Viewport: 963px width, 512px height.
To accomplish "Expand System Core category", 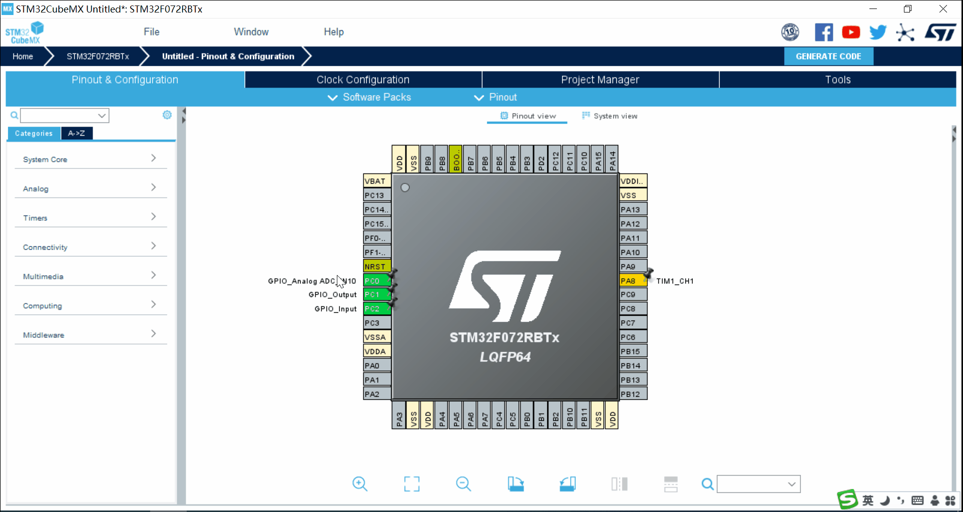I will point(91,159).
